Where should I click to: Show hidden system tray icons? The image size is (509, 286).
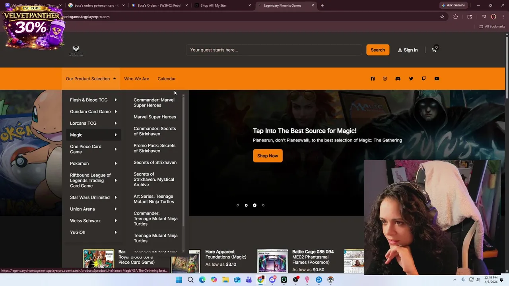pyautogui.click(x=455, y=280)
